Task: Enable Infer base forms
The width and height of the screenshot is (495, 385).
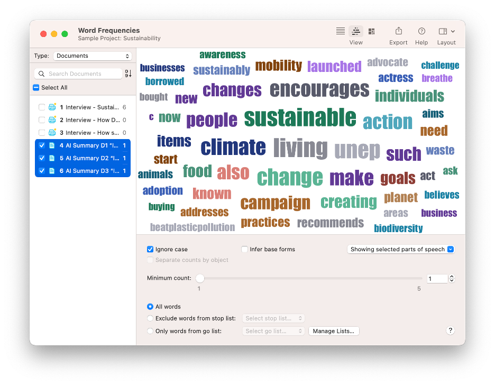Action: point(245,249)
